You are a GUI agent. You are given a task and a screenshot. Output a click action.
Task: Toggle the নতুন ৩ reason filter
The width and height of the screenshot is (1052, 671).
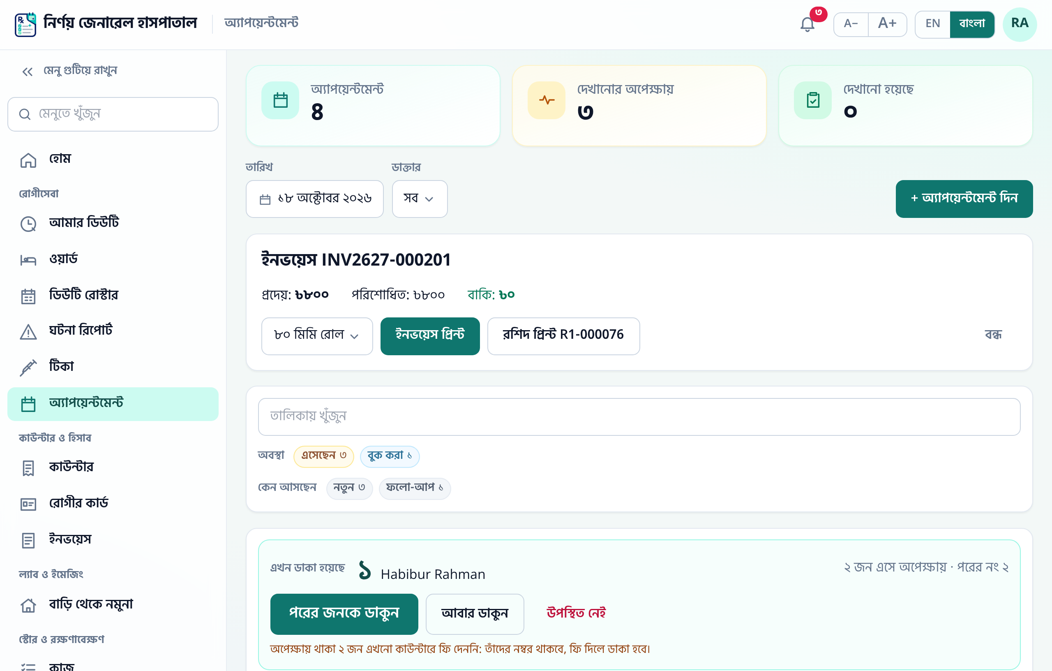point(349,488)
